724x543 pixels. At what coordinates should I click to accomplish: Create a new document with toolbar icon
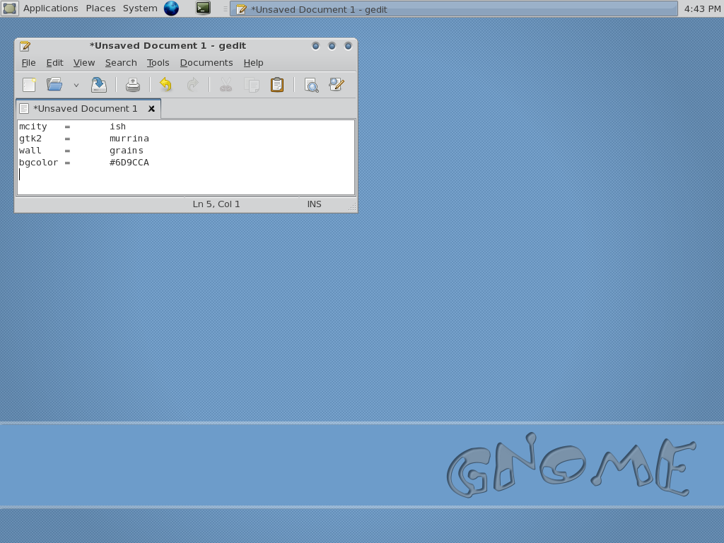29,85
